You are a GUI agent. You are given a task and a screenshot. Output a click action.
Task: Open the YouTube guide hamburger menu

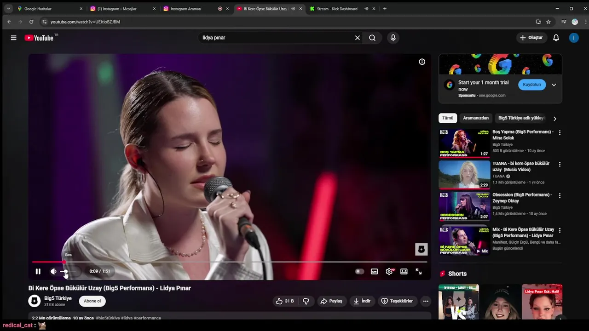click(x=13, y=38)
